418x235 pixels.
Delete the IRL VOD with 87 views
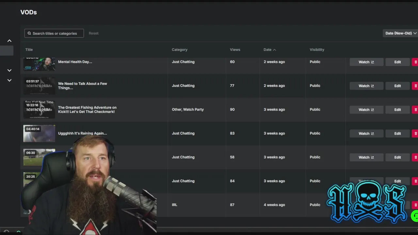[x=415, y=205]
